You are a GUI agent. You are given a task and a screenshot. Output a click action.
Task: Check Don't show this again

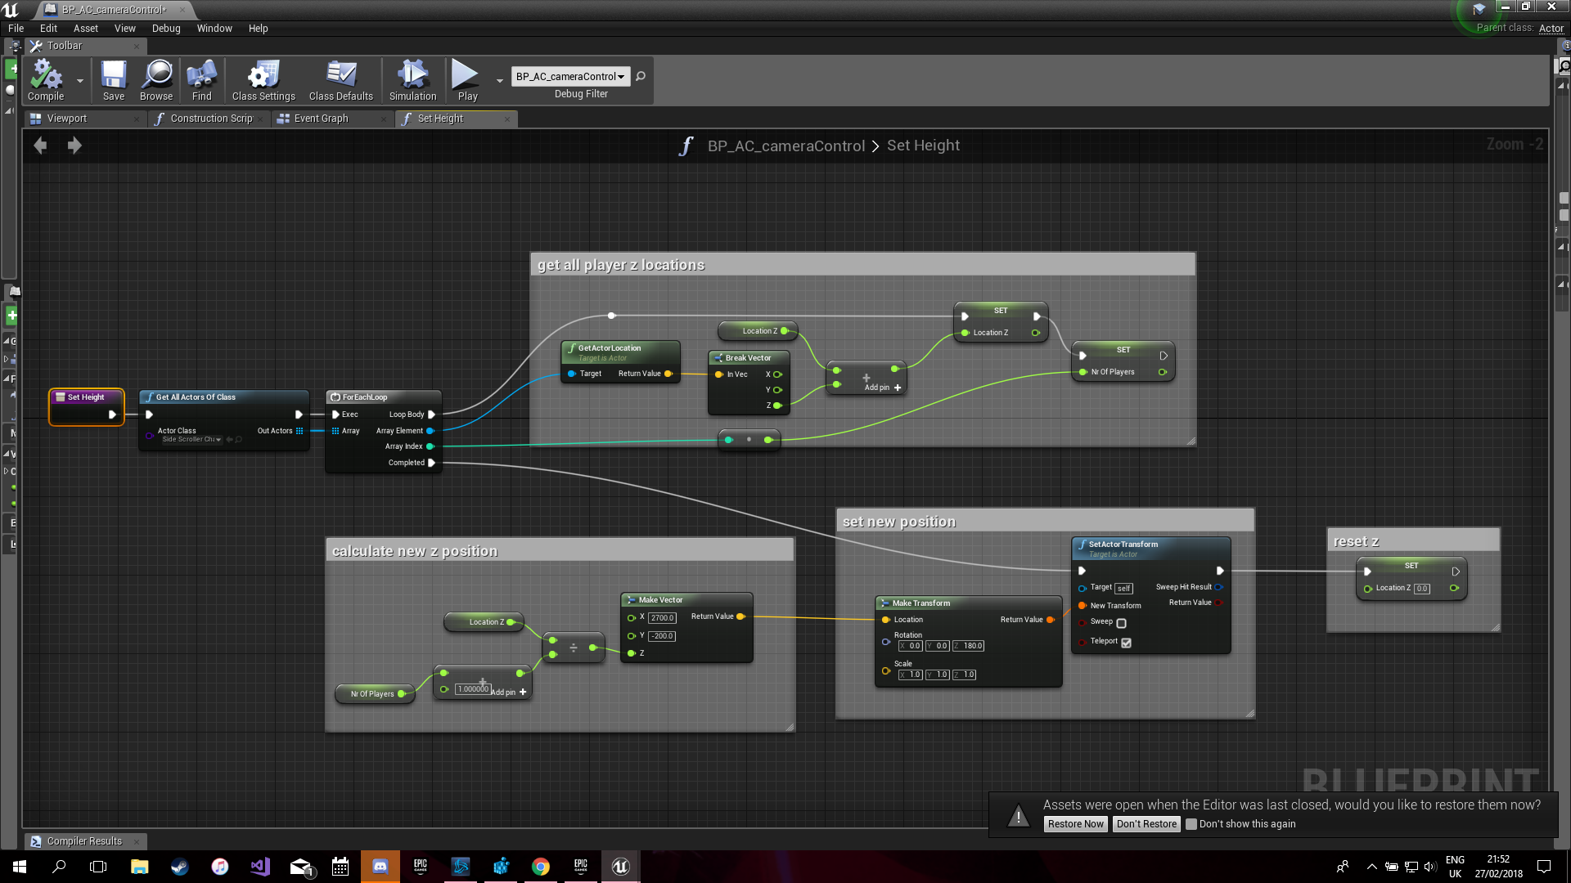(x=1191, y=824)
